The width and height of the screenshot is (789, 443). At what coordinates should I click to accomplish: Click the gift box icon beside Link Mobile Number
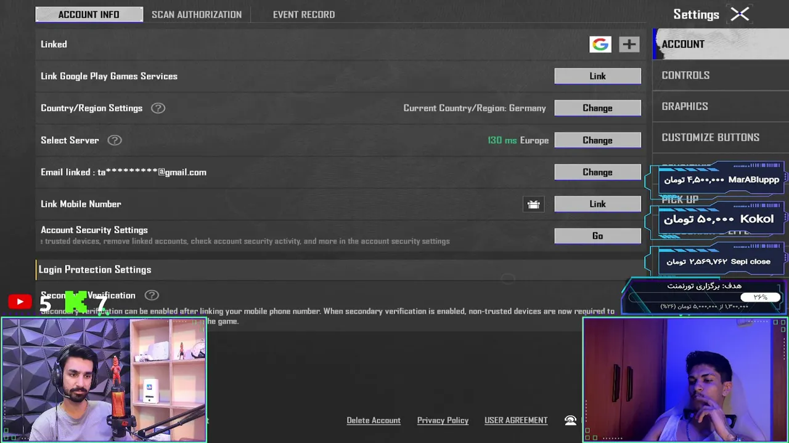click(534, 204)
